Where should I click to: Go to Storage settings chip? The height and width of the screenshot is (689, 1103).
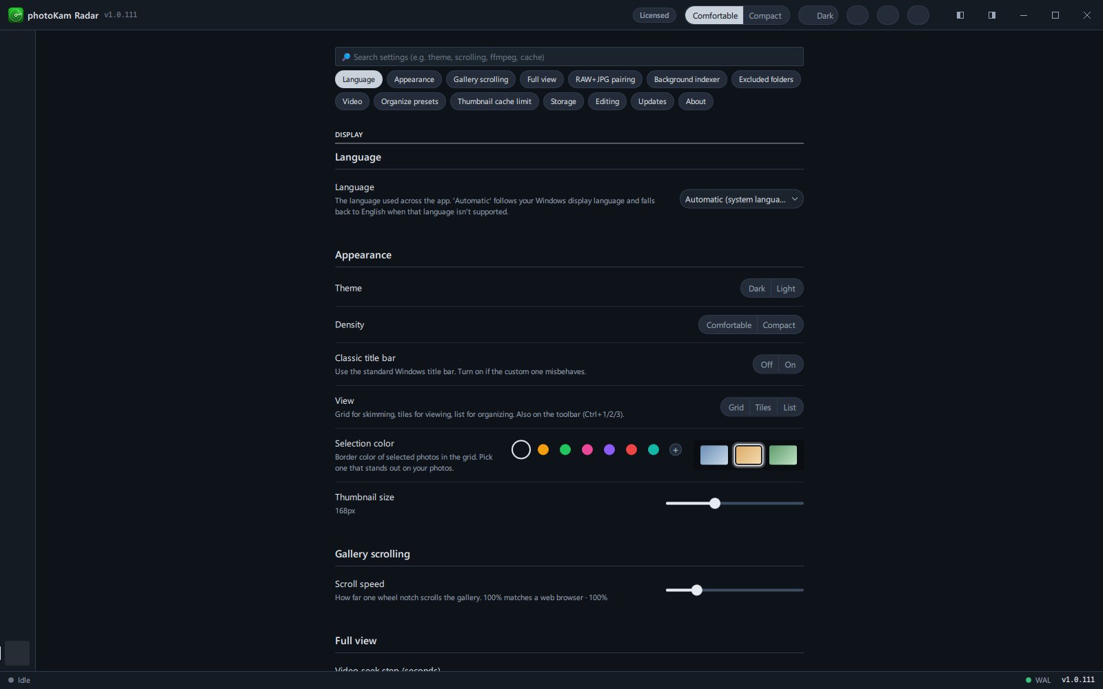pyautogui.click(x=563, y=101)
